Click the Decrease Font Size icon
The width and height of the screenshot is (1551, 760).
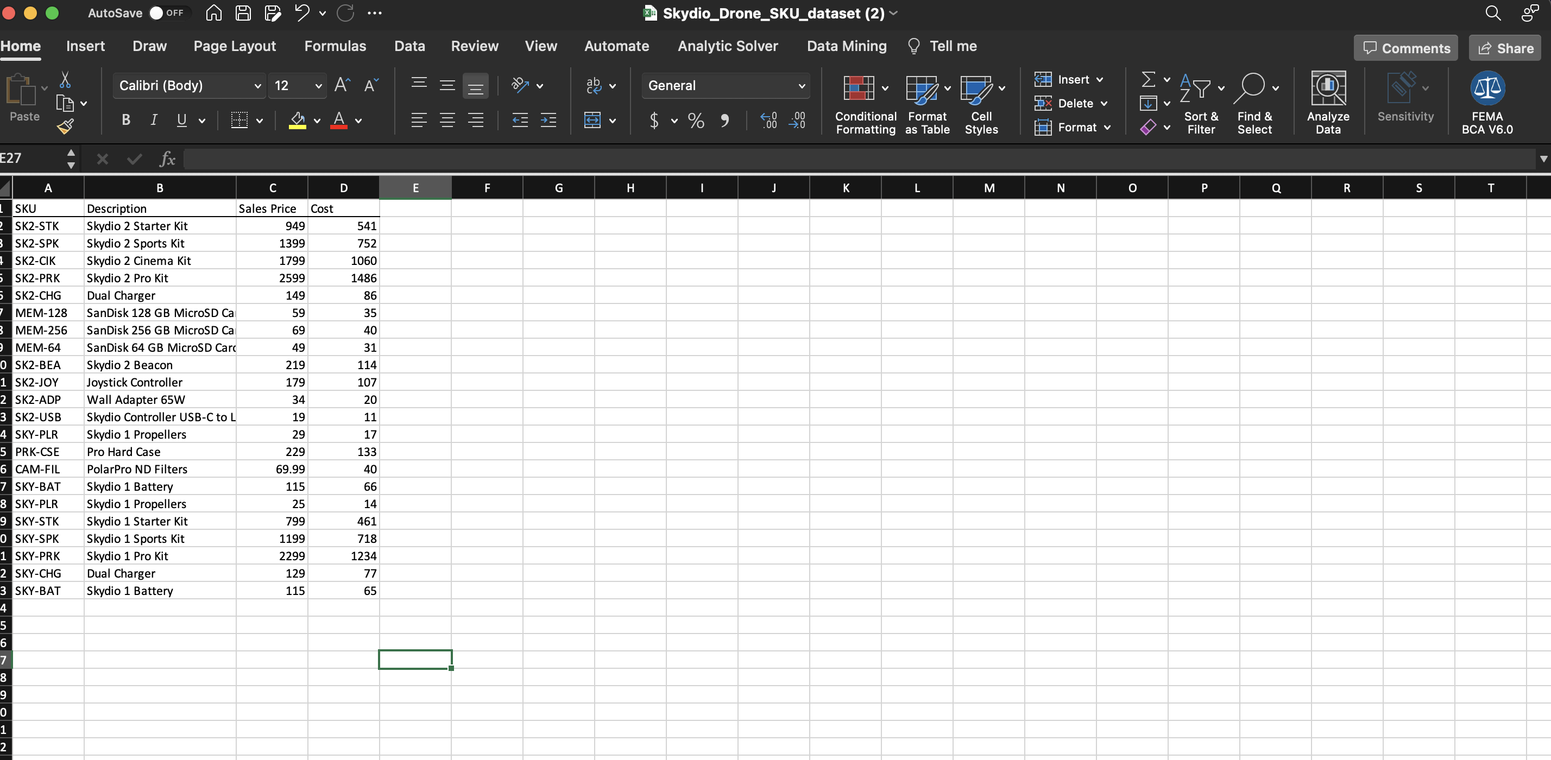click(x=371, y=85)
